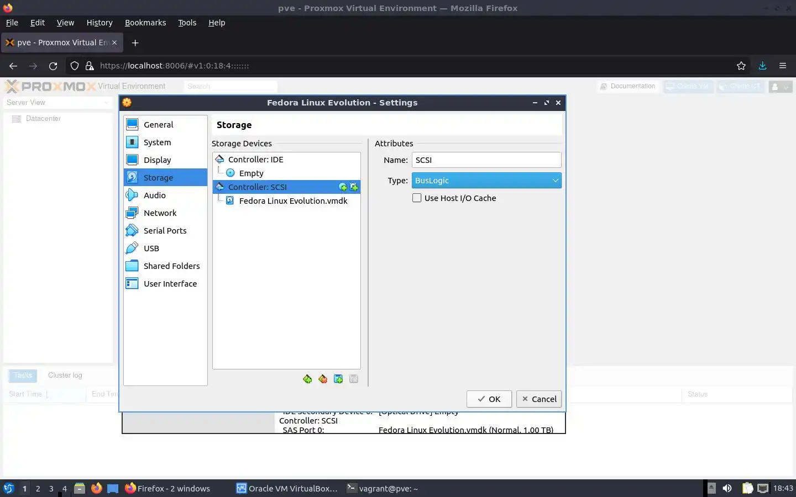
Task: Open the History menu in Firefox
Action: [99, 23]
